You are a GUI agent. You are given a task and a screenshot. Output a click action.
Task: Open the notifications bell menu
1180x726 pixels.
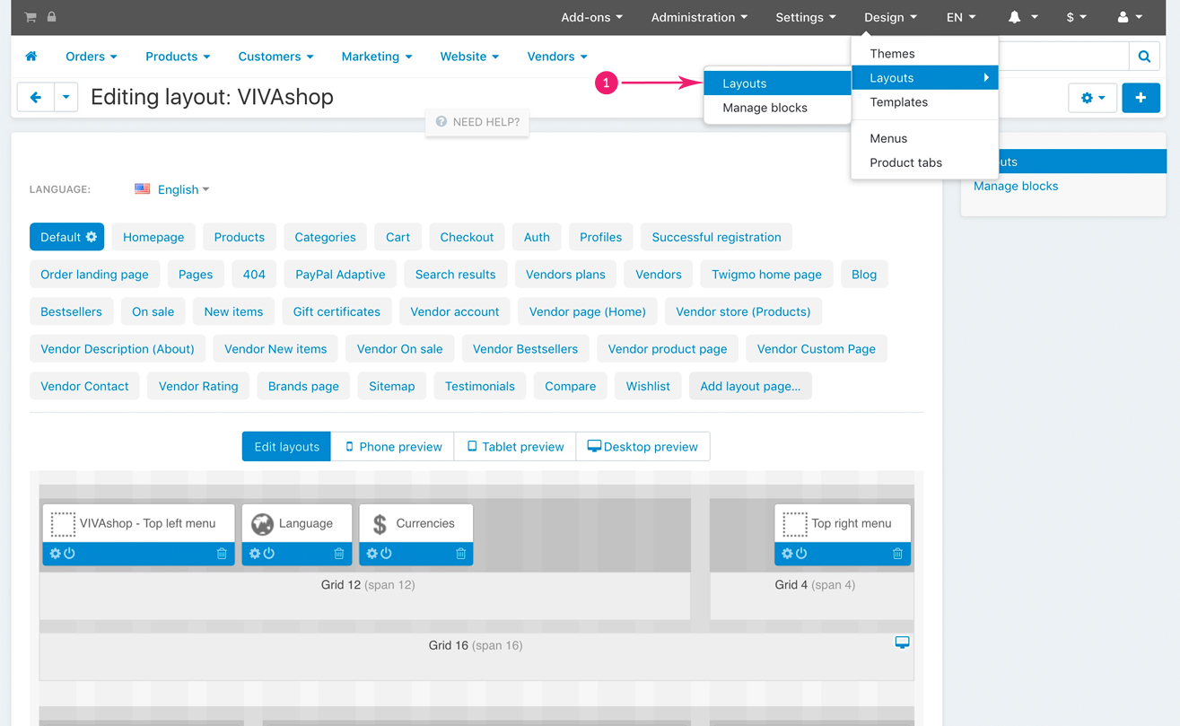1022,17
